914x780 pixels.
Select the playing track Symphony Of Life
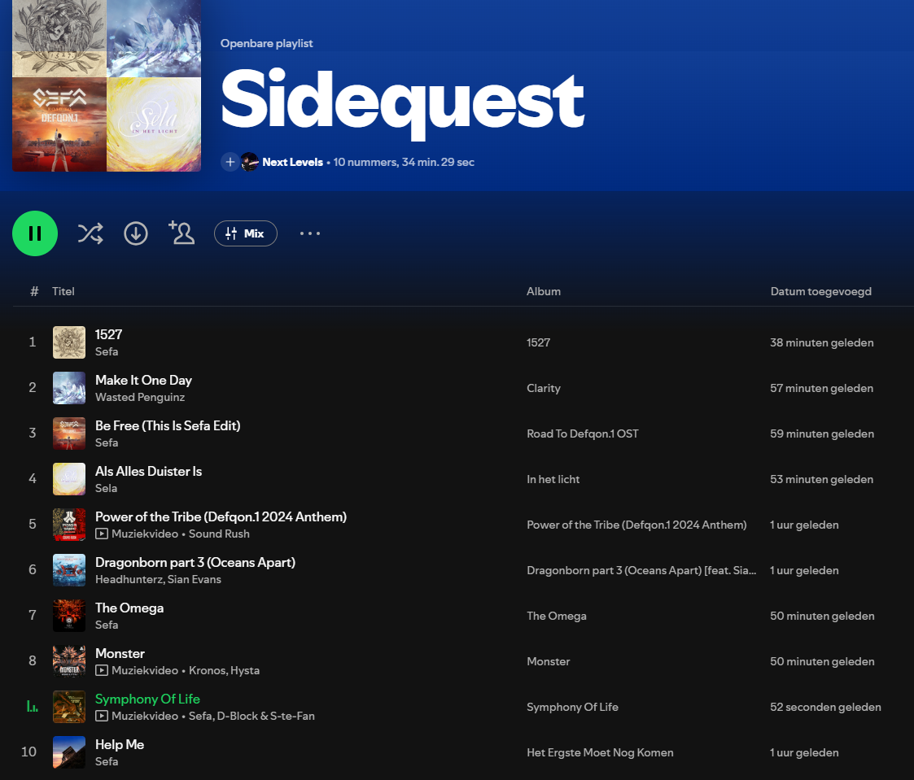147,699
